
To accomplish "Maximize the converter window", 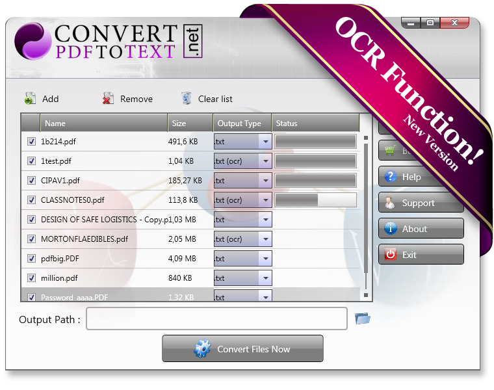I will click(430, 23).
